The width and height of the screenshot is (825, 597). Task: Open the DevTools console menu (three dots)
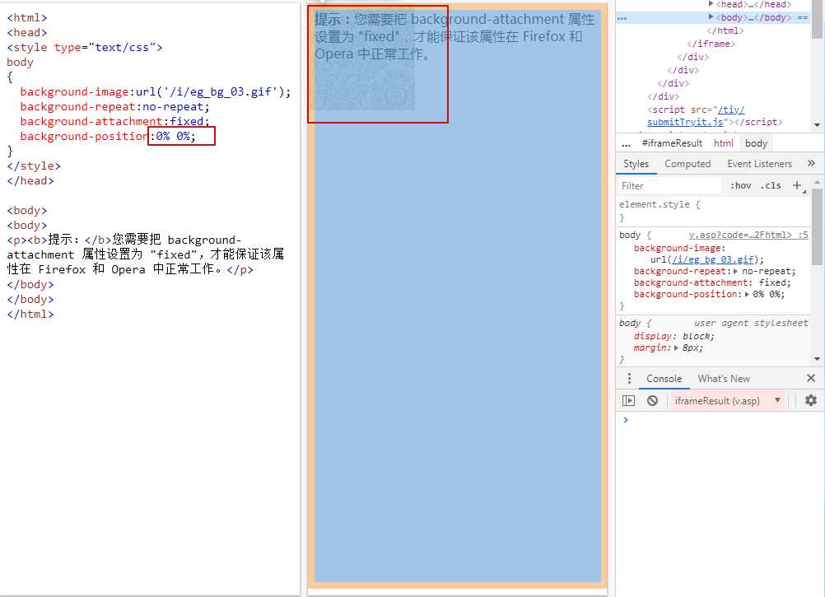(x=629, y=378)
